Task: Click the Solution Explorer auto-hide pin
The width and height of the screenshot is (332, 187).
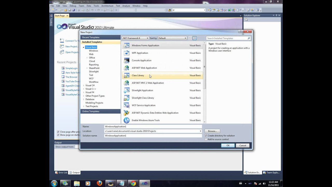Action: pyautogui.click(x=276, y=15)
